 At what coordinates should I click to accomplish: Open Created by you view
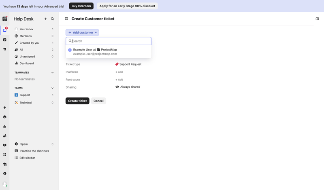click(x=34, y=43)
